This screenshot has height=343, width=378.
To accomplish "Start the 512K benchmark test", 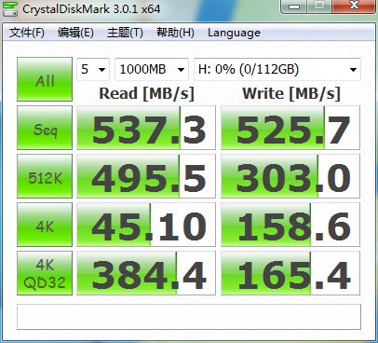I will [45, 176].
